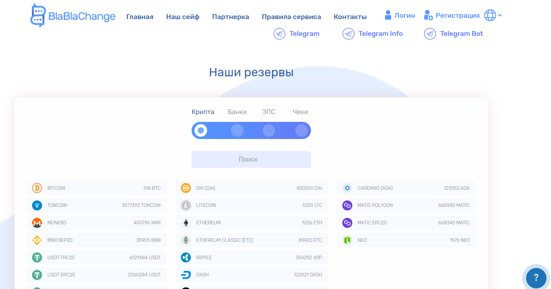Image resolution: width=551 pixels, height=289 pixels.
Task: Click the BlaBlaChange logo
Action: coord(73,16)
